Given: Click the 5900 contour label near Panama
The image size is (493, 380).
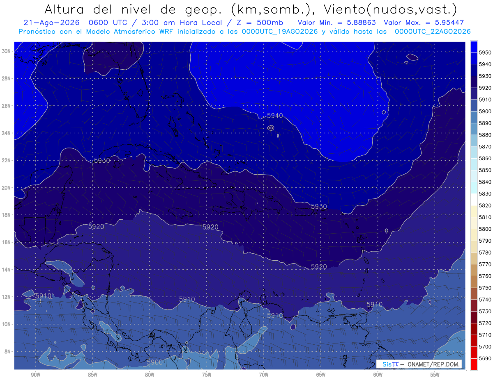Looking at the screenshot, I should [155, 362].
